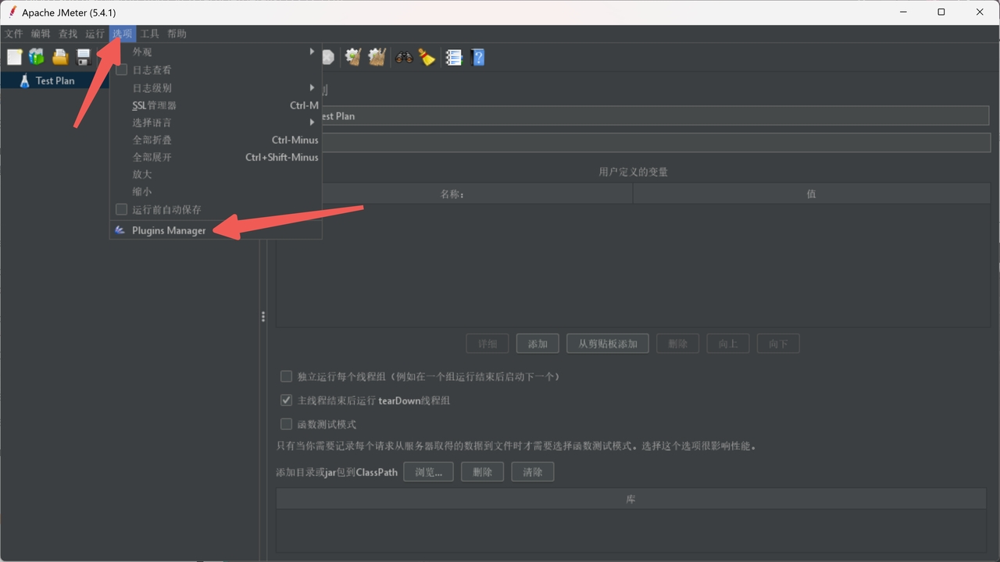Click the Search binoculars toolbar icon
This screenshot has height=562, width=1000.
coord(404,57)
